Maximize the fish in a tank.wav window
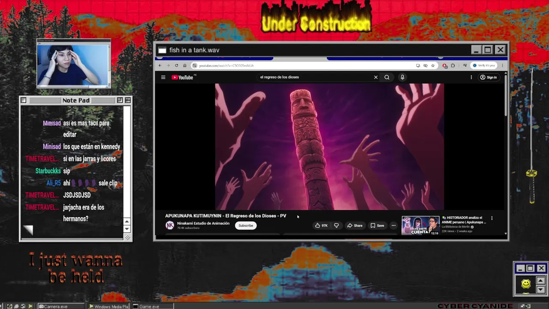 488,50
